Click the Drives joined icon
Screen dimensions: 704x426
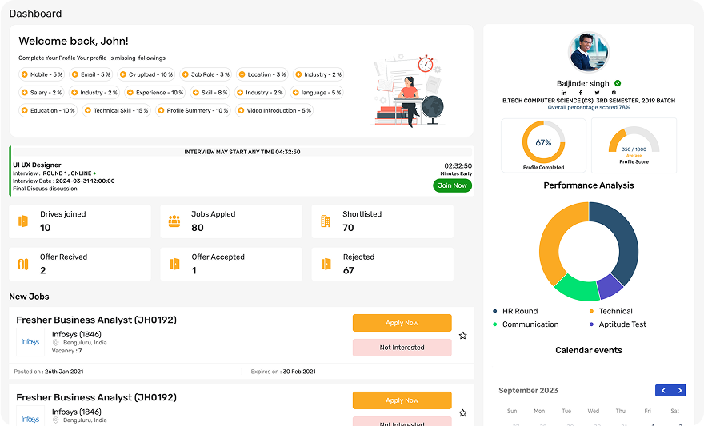[x=23, y=221]
